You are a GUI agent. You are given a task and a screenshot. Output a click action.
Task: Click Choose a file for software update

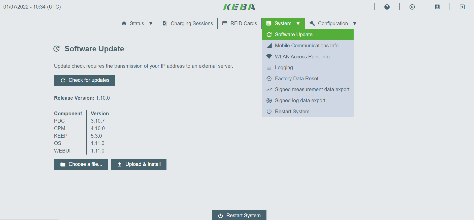point(81,164)
